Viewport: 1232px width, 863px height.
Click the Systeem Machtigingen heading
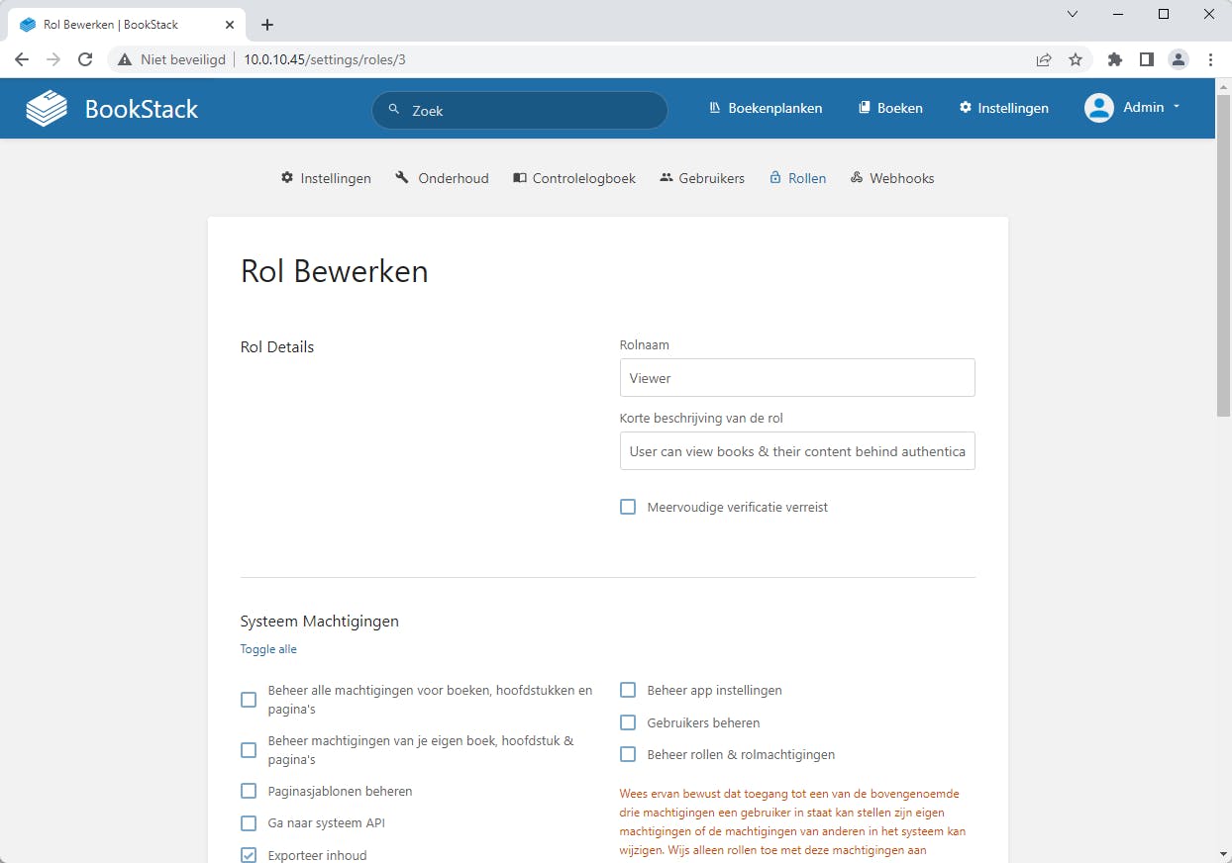point(320,622)
